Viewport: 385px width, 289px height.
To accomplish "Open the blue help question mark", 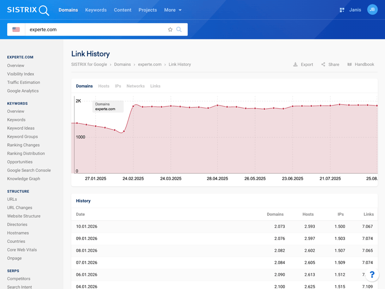I will (372, 275).
